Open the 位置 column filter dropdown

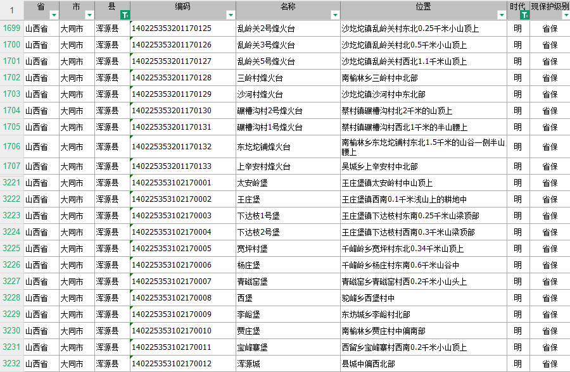[x=502, y=15]
